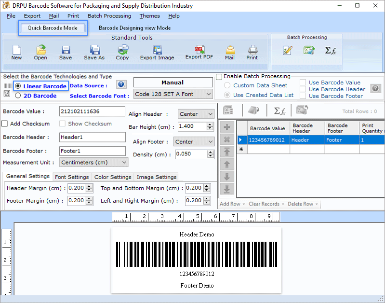Click the blue help icon beside Data Source

tap(121, 84)
